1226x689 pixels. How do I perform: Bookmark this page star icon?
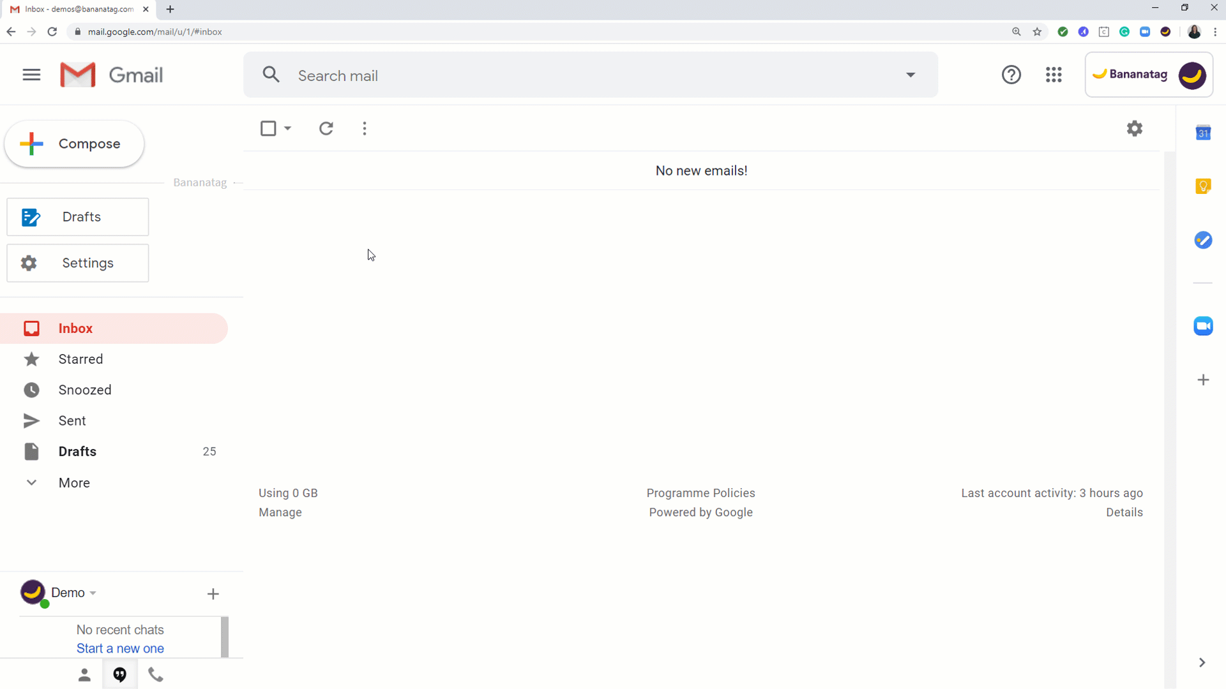point(1037,31)
